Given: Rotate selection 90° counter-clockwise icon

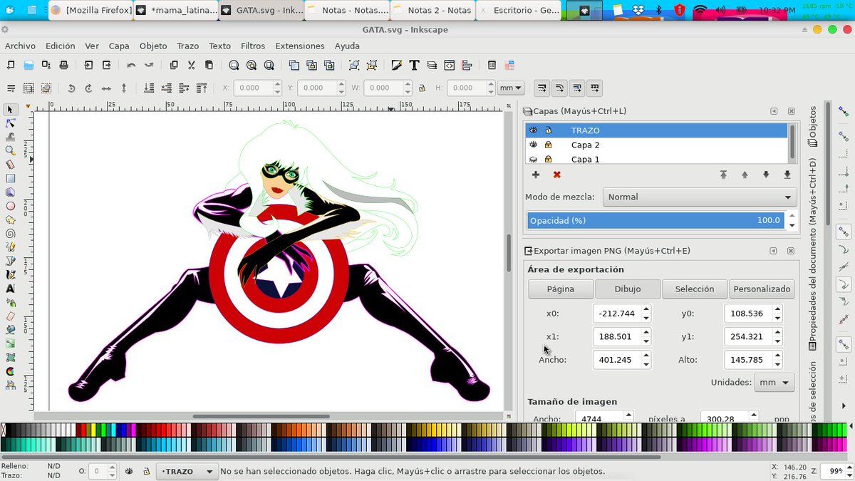Looking at the screenshot, I should (x=71, y=88).
